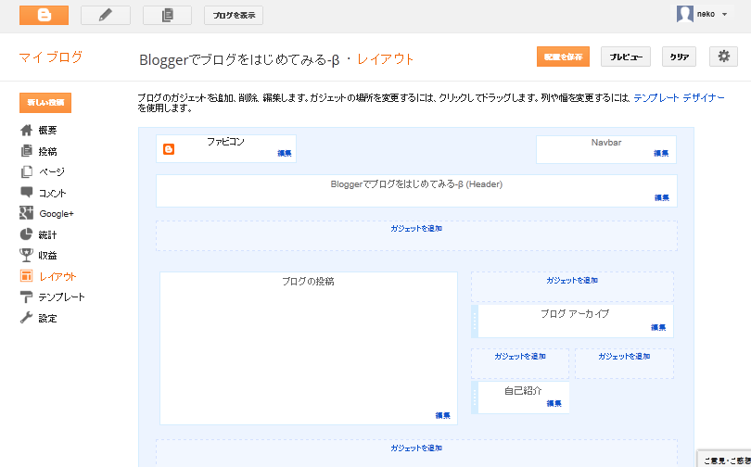Follow the テンプレート デザイナー link
Screen dimensions: 751x467
pos(679,97)
